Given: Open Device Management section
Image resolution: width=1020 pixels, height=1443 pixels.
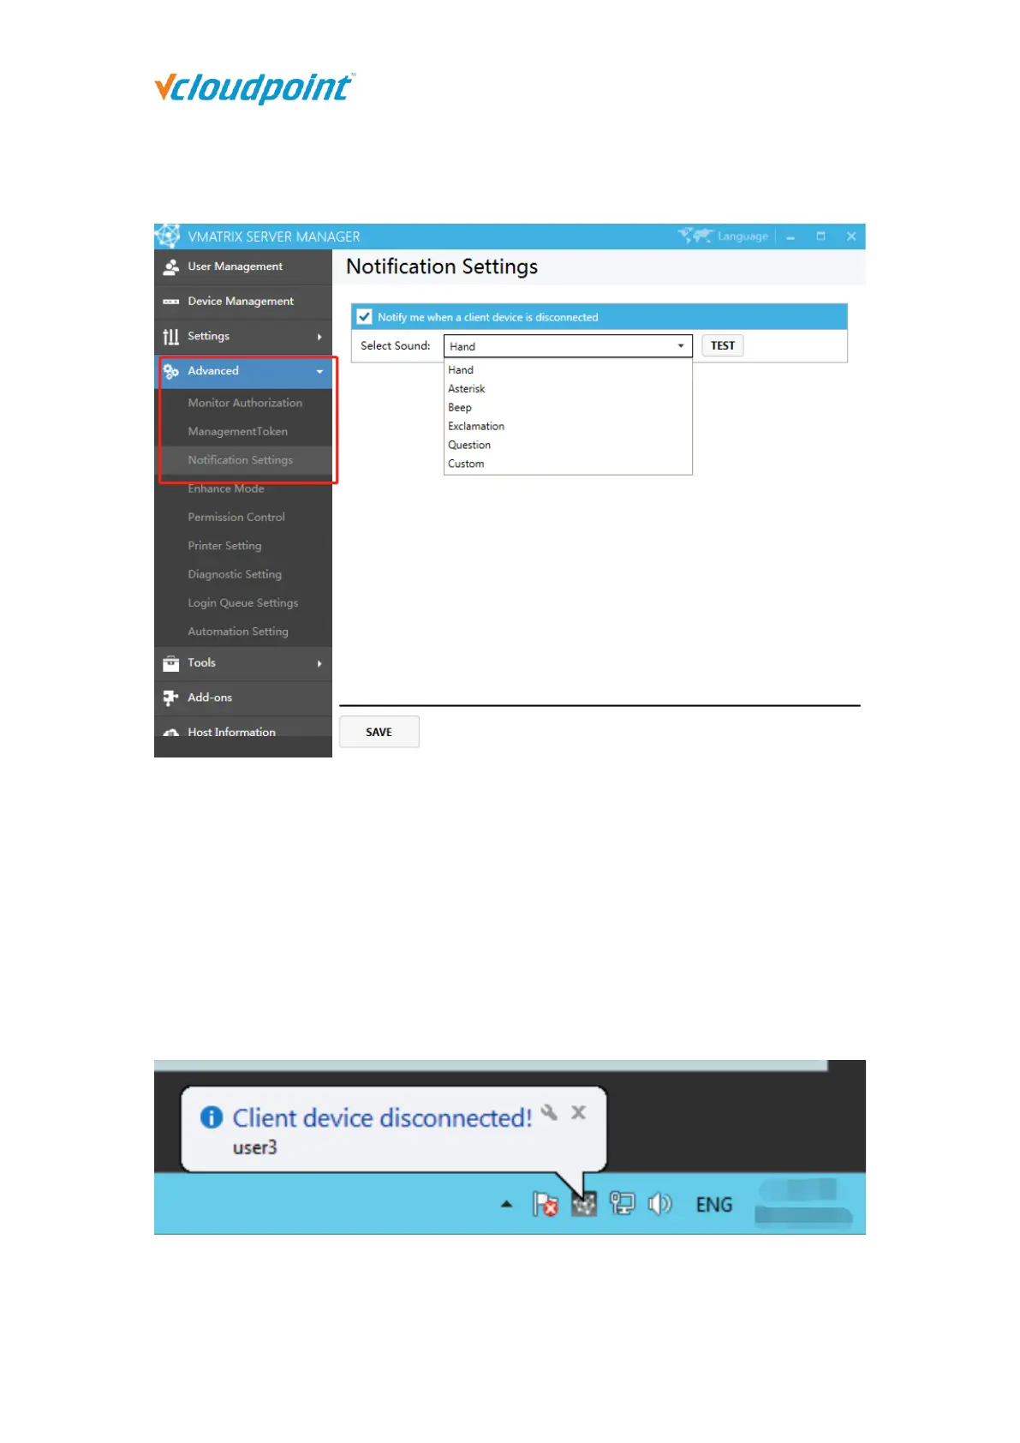Looking at the screenshot, I should click(x=243, y=302).
